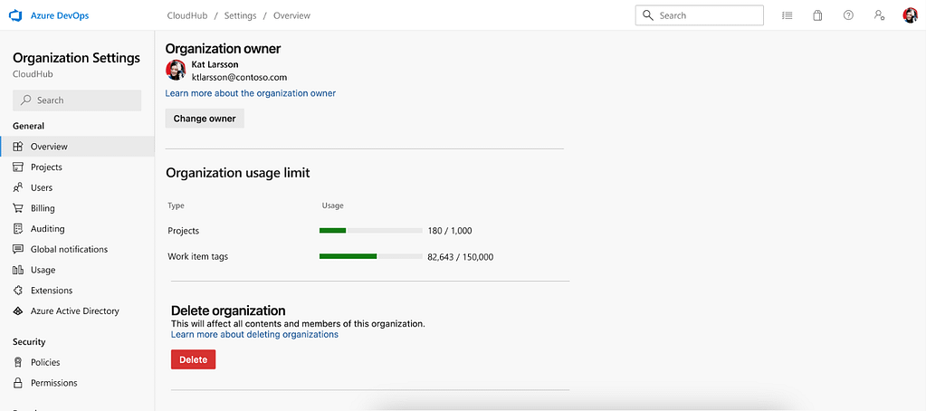Click the sidebar Search settings field
The image size is (926, 411).
point(77,100)
